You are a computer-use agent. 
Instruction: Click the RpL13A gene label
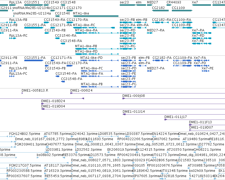[x=15, y=2]
